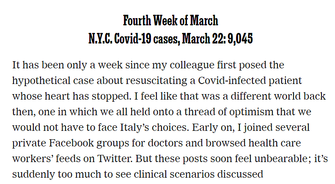
Task: Click the word 'resuscitating' in the paragraph
Action: pyautogui.click(x=156, y=81)
